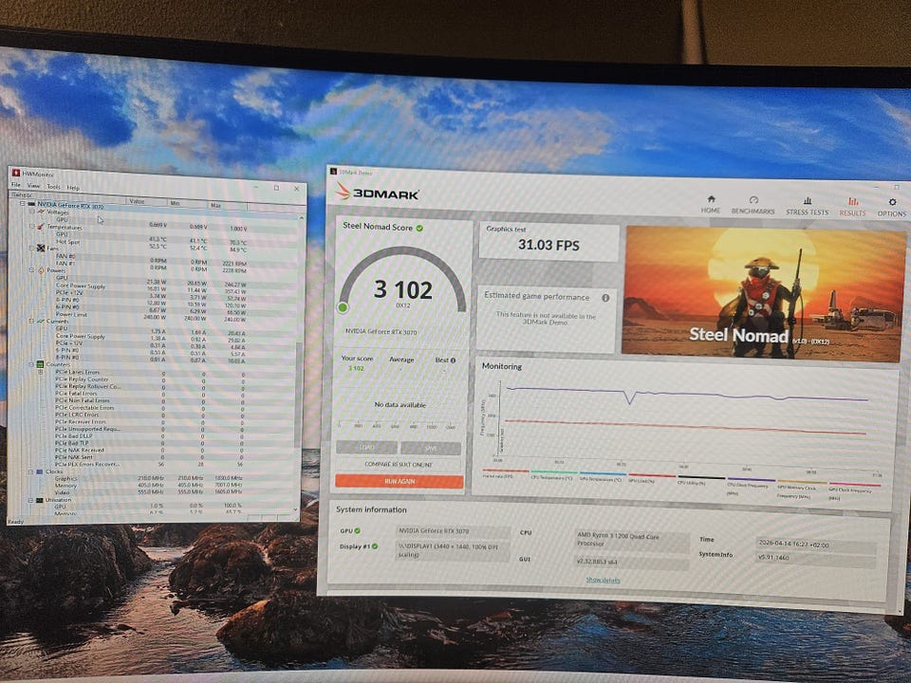Collapse the Powers tree node
This screenshot has width=911, height=683.
[x=32, y=269]
